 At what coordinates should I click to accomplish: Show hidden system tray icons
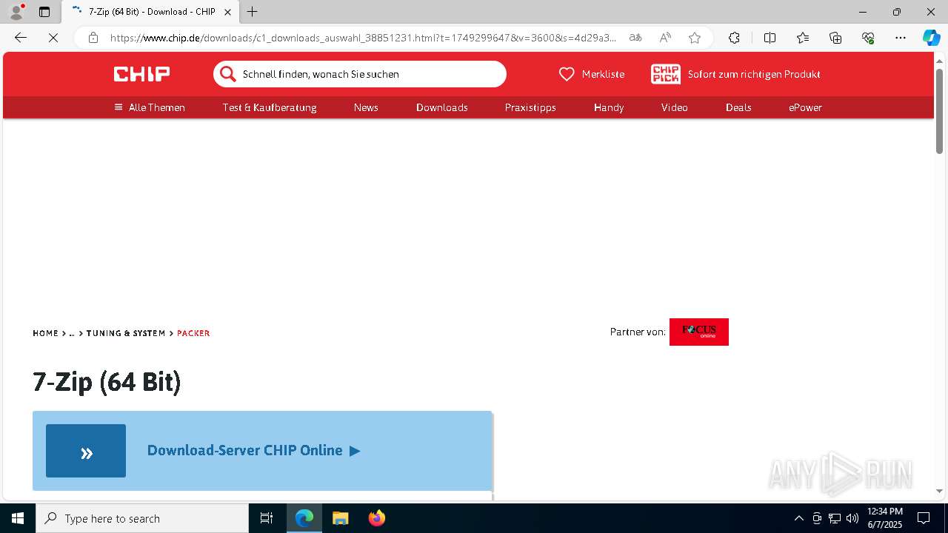tap(798, 518)
